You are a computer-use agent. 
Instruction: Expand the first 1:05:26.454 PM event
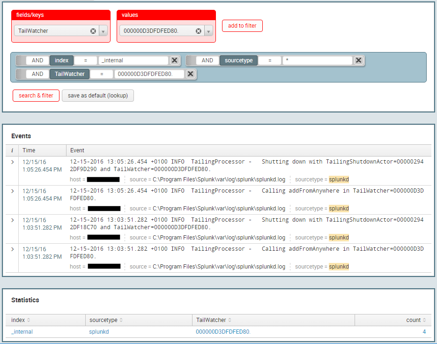click(x=12, y=162)
